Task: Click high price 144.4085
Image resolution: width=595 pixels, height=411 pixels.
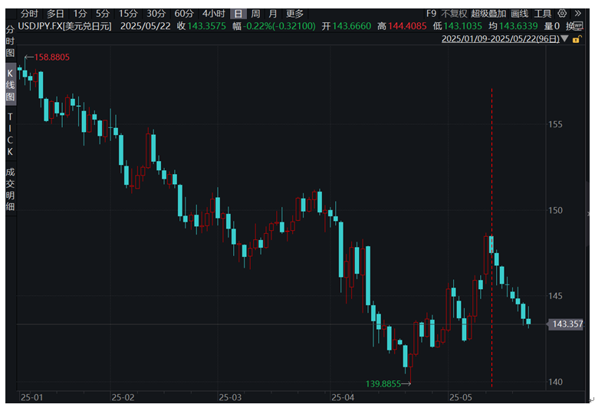Action: [x=407, y=26]
